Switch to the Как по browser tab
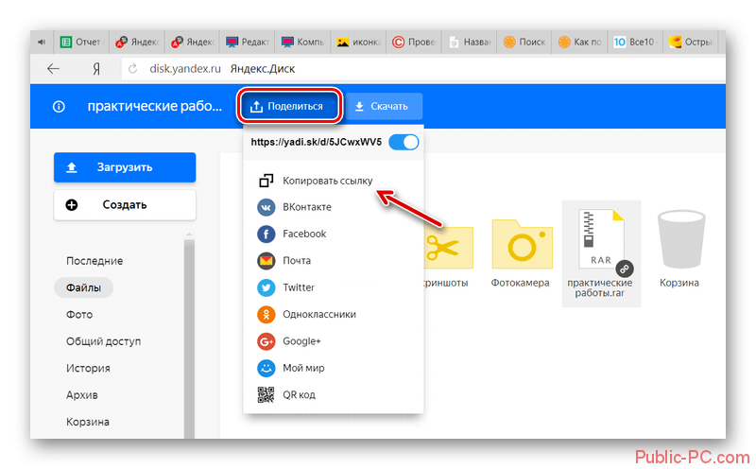This screenshot has height=469, width=756. [x=579, y=43]
